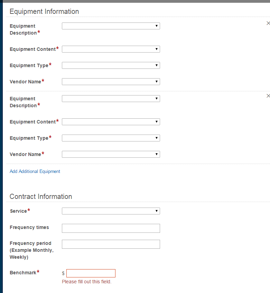Screen dimensions: 270x293
Task: Remove the second equipment block with X
Action: click(268, 96)
